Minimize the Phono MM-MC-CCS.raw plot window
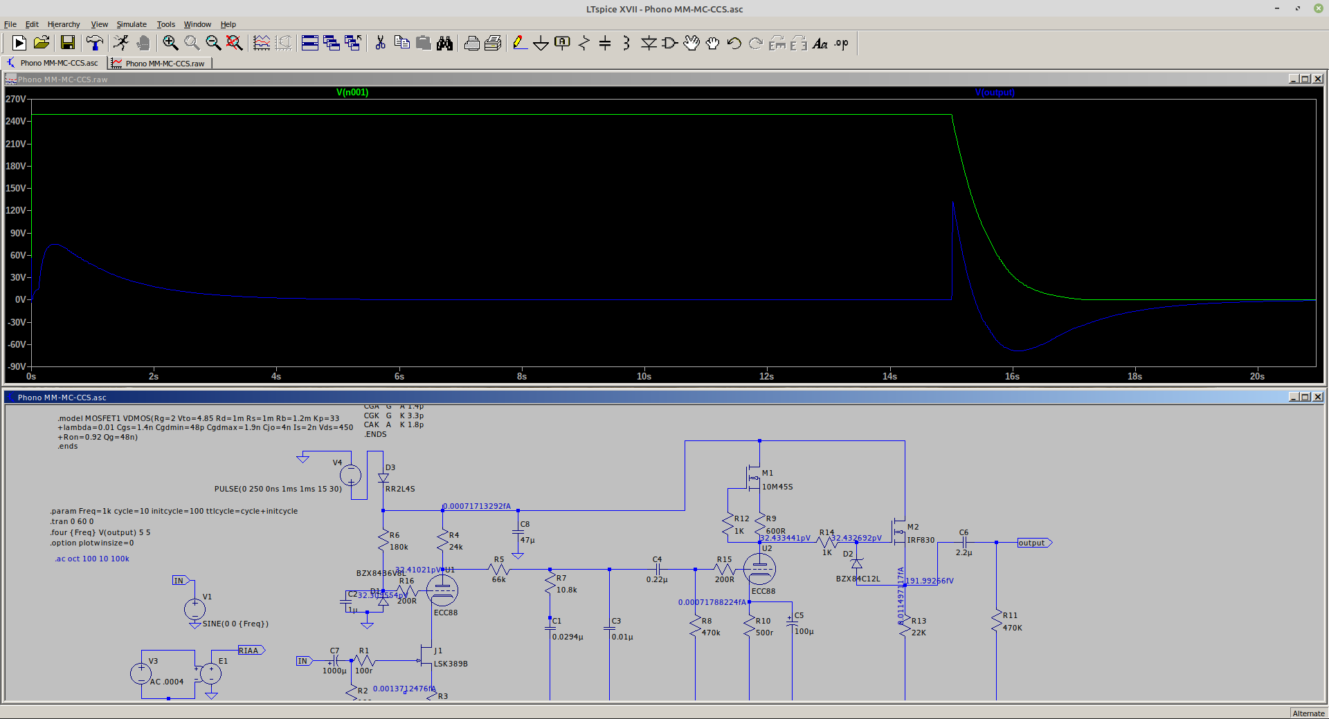 1293,79
